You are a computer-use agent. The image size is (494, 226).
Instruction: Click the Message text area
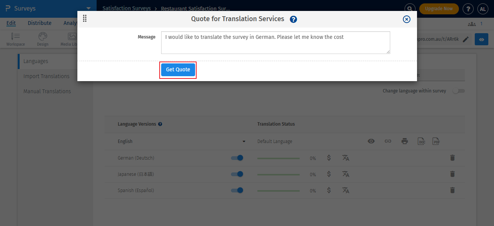pyautogui.click(x=275, y=43)
